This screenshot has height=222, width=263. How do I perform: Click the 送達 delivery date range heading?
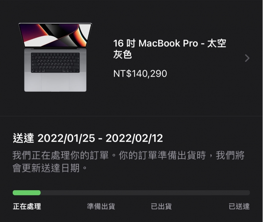coord(88,138)
